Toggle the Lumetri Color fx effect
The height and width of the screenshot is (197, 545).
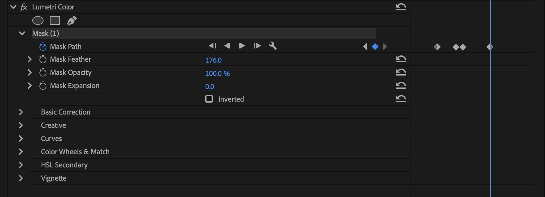pyautogui.click(x=24, y=7)
